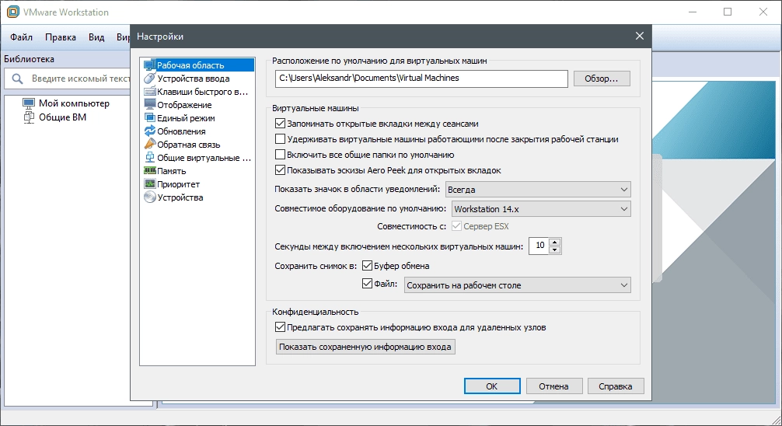Select Отображение label in settings list

(x=184, y=105)
